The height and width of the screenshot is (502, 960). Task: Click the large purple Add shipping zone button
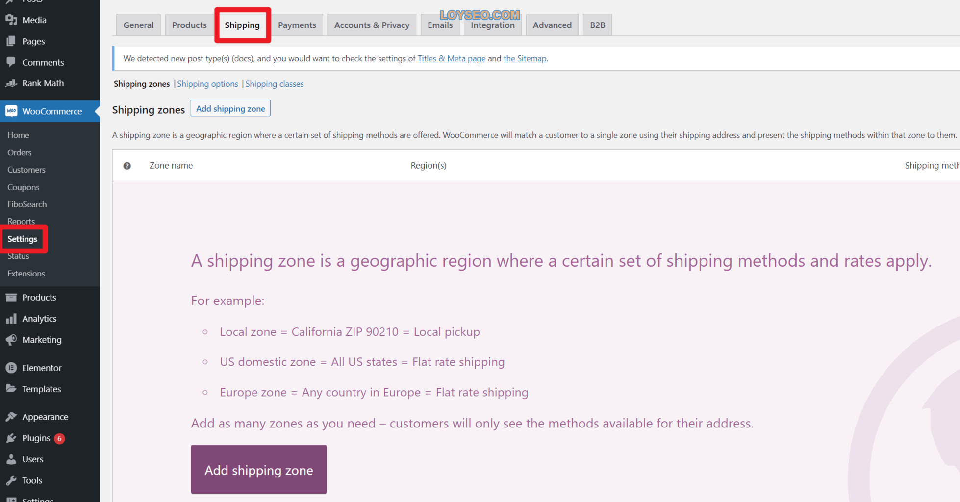point(259,470)
